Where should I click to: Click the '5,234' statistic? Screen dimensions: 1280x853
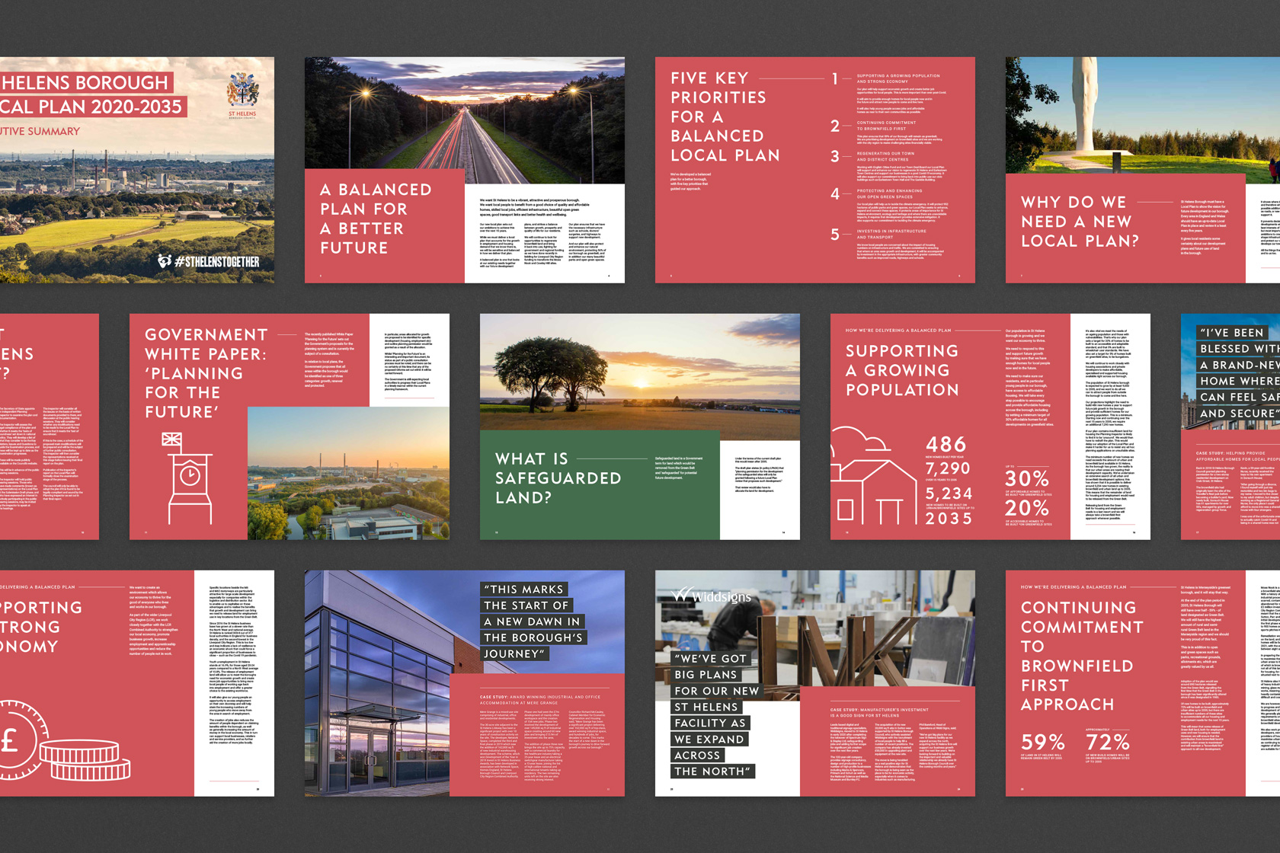tap(949, 493)
